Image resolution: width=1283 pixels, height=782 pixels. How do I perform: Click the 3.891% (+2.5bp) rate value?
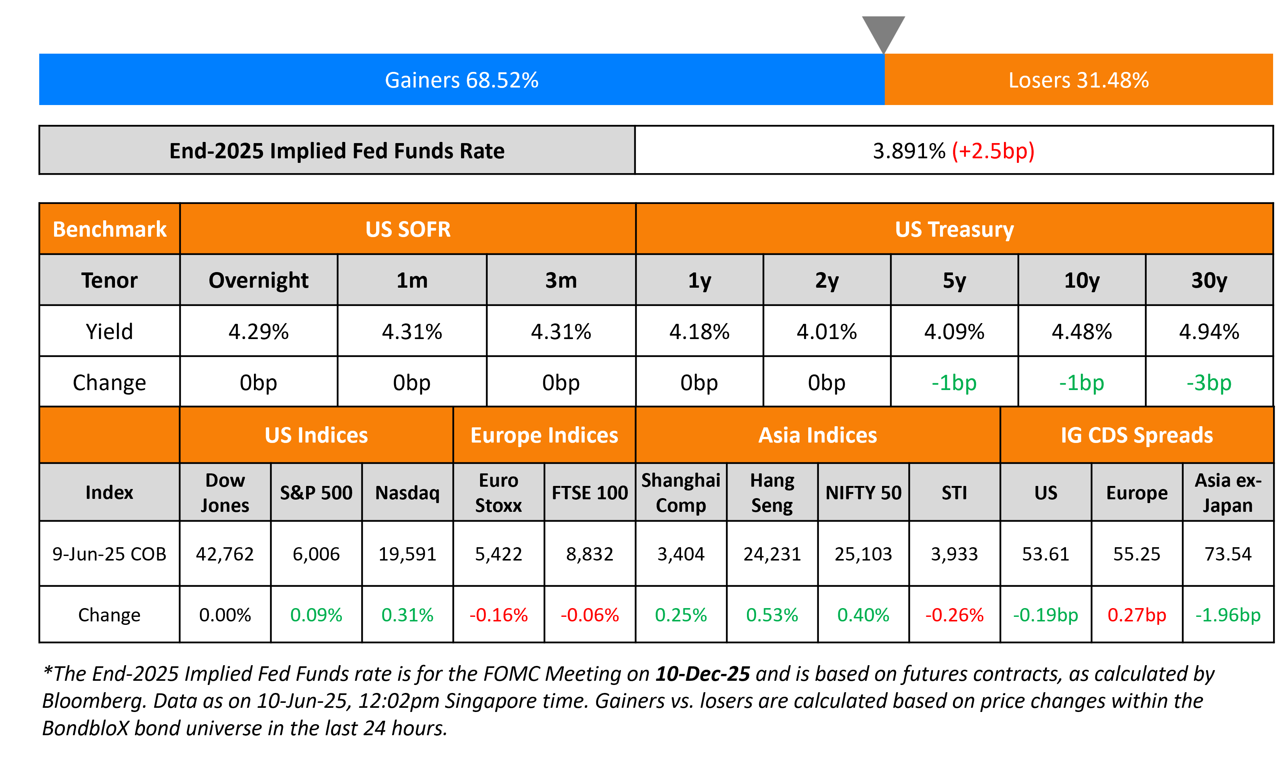coord(953,151)
